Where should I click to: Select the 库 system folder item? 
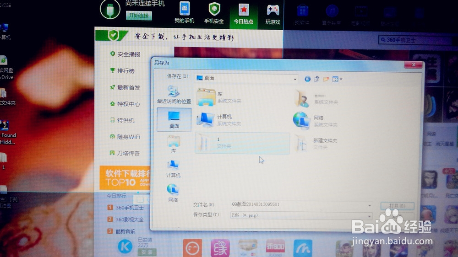pyautogui.click(x=219, y=97)
